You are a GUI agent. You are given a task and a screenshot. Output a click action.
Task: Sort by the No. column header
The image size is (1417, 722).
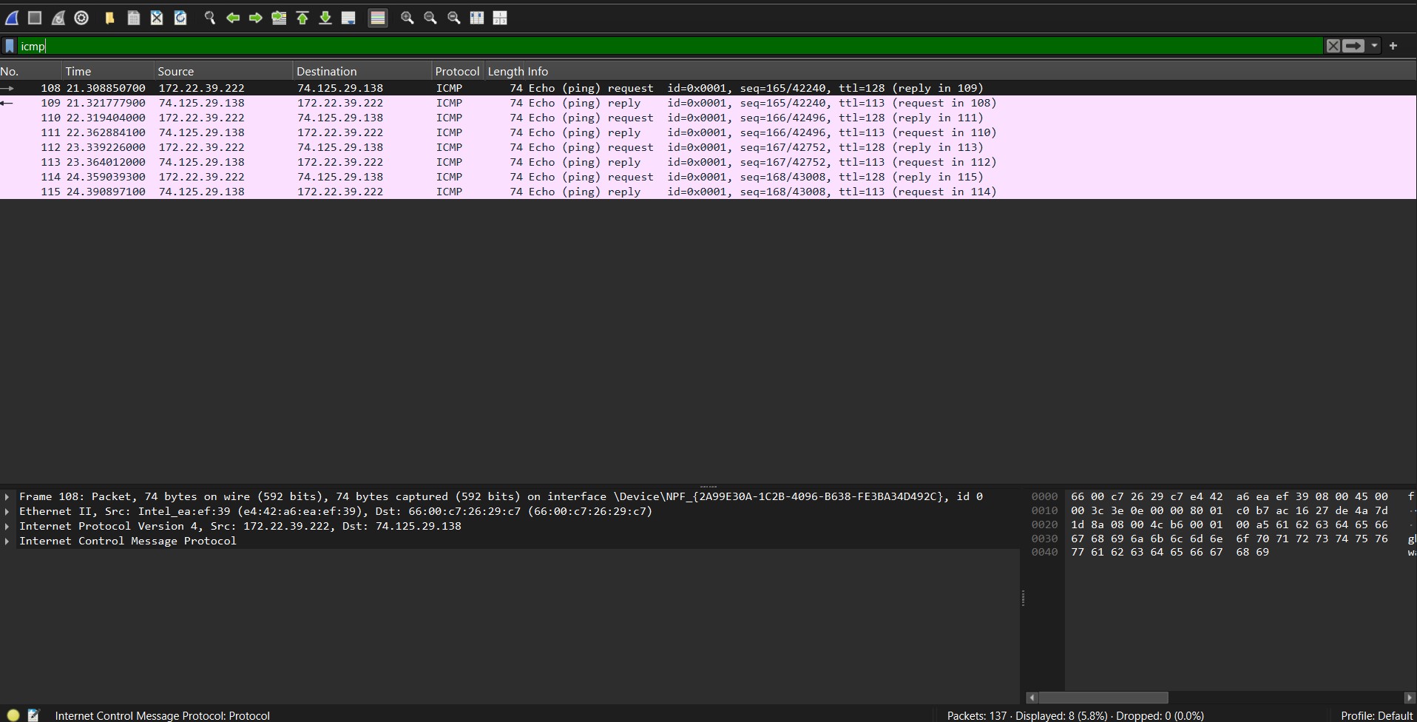30,71
